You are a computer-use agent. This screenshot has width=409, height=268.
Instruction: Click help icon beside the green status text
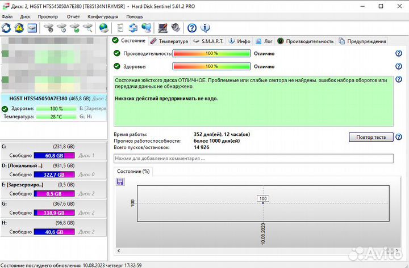(x=399, y=79)
